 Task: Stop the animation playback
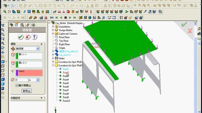point(66,18)
